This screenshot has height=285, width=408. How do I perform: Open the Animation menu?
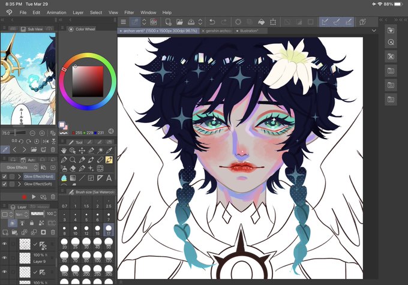[56, 13]
